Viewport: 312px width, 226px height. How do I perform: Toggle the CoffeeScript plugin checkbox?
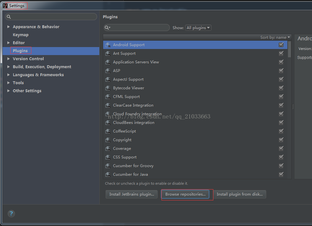click(281, 131)
